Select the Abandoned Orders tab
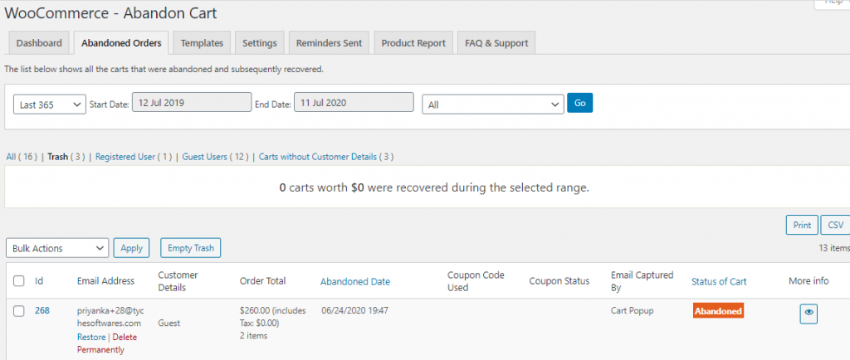850x360 pixels. tap(121, 43)
